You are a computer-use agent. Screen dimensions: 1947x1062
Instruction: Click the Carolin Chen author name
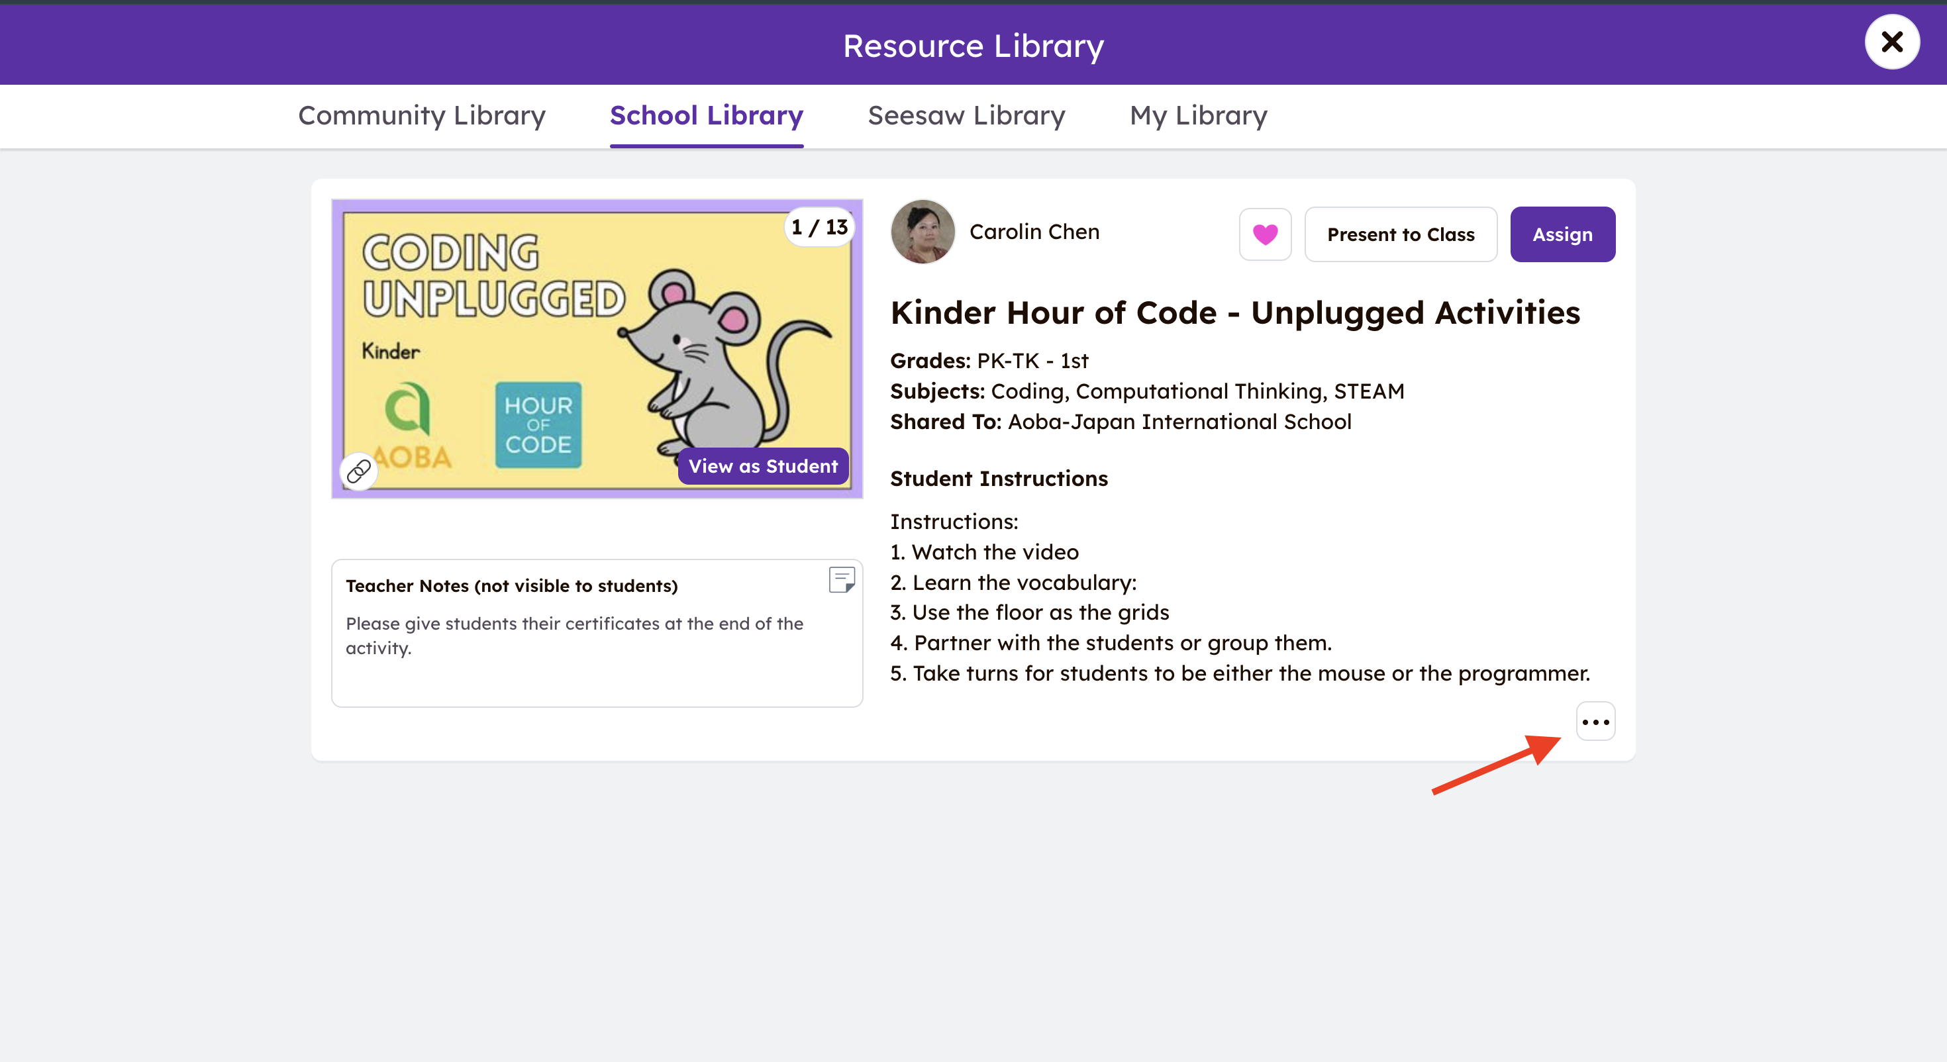click(x=1034, y=232)
